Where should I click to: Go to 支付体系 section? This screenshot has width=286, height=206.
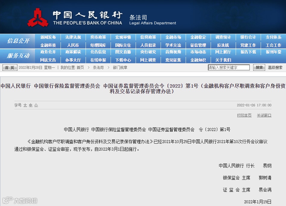273,37
